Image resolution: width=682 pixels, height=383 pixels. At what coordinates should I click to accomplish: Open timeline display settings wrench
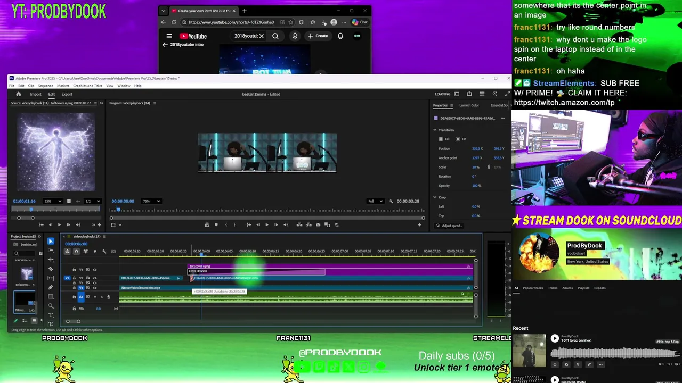pyautogui.click(x=104, y=251)
